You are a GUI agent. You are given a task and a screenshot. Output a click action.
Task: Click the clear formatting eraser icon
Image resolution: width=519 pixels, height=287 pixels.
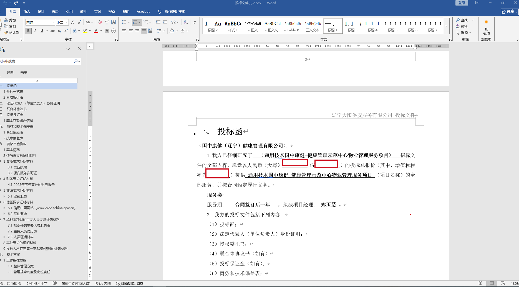pos(100,22)
